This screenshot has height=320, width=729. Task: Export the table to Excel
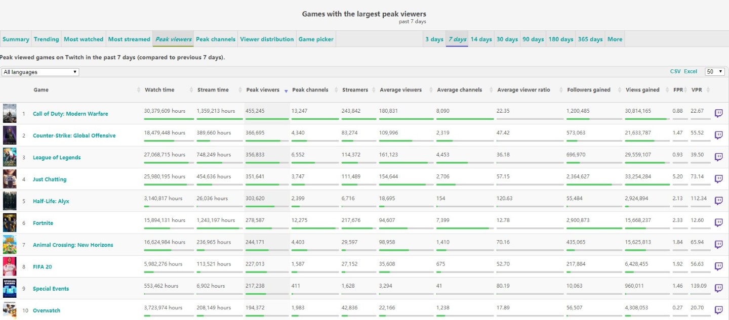(691, 72)
